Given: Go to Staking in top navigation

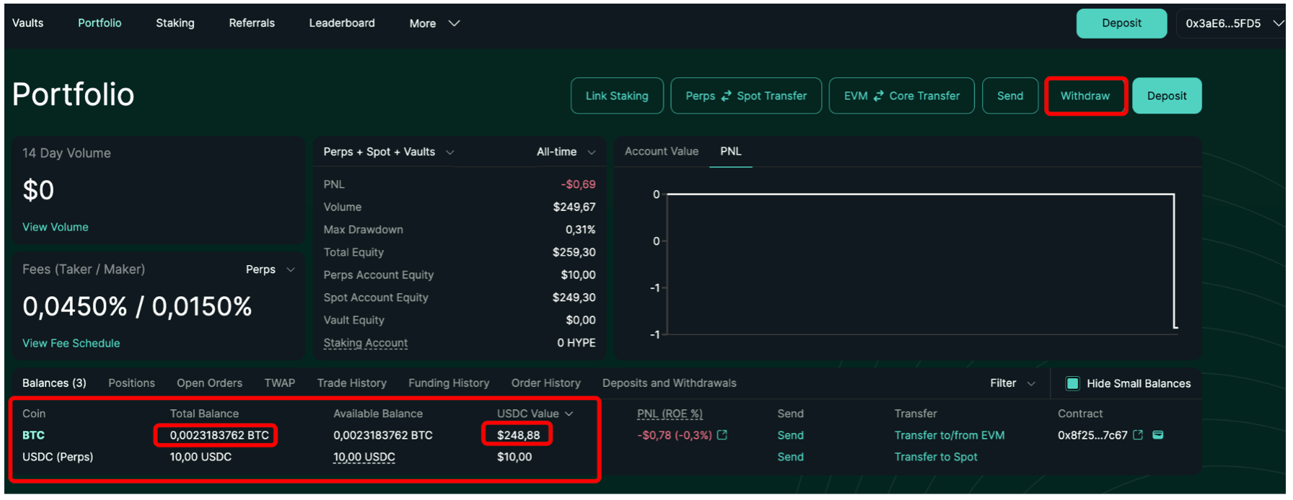Looking at the screenshot, I should coord(175,23).
